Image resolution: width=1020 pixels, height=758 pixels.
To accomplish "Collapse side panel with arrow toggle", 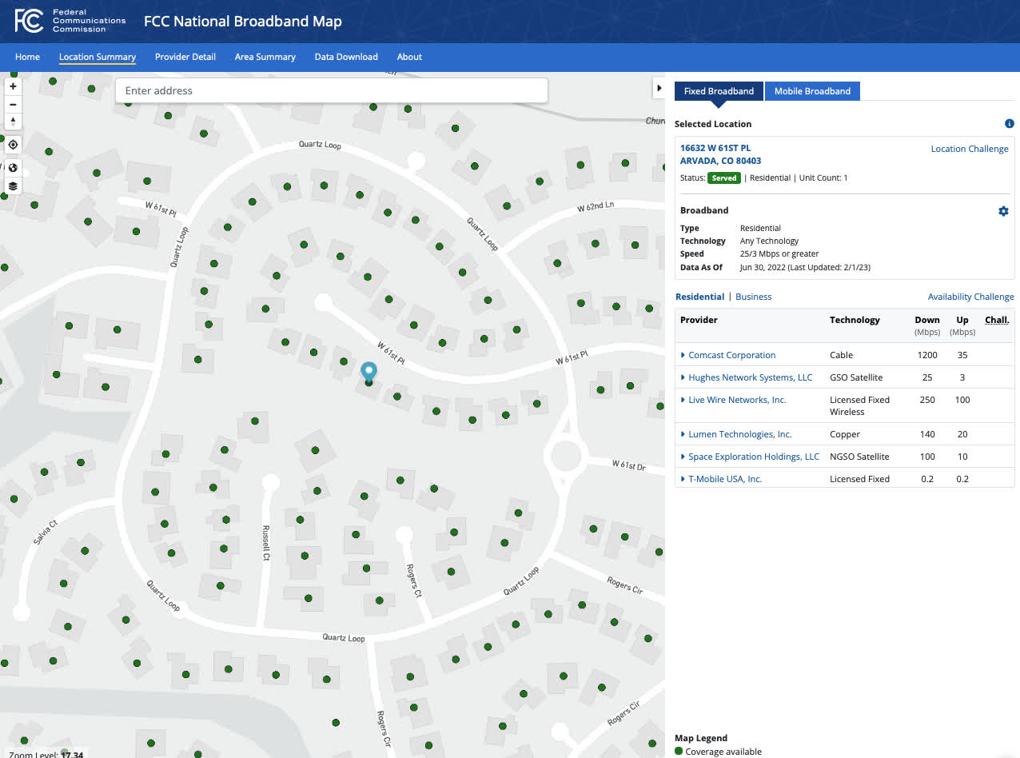I will pyautogui.click(x=659, y=88).
